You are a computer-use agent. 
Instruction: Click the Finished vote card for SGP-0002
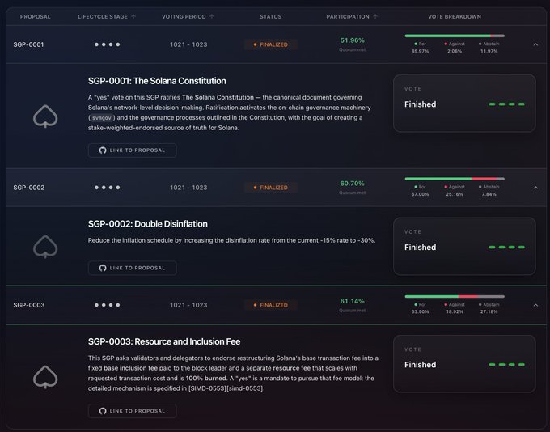pos(464,246)
